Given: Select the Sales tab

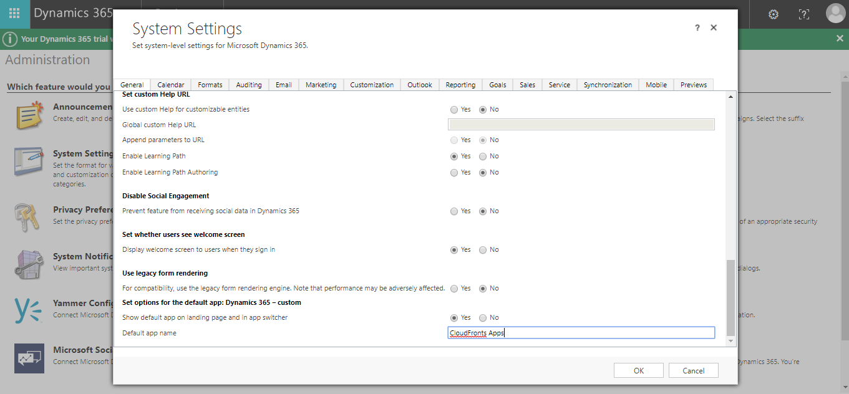Looking at the screenshot, I should click(528, 85).
